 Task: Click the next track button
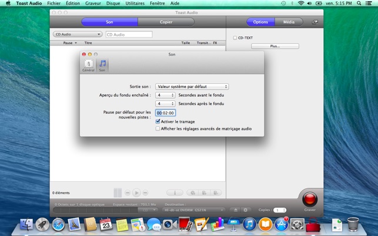(145, 193)
